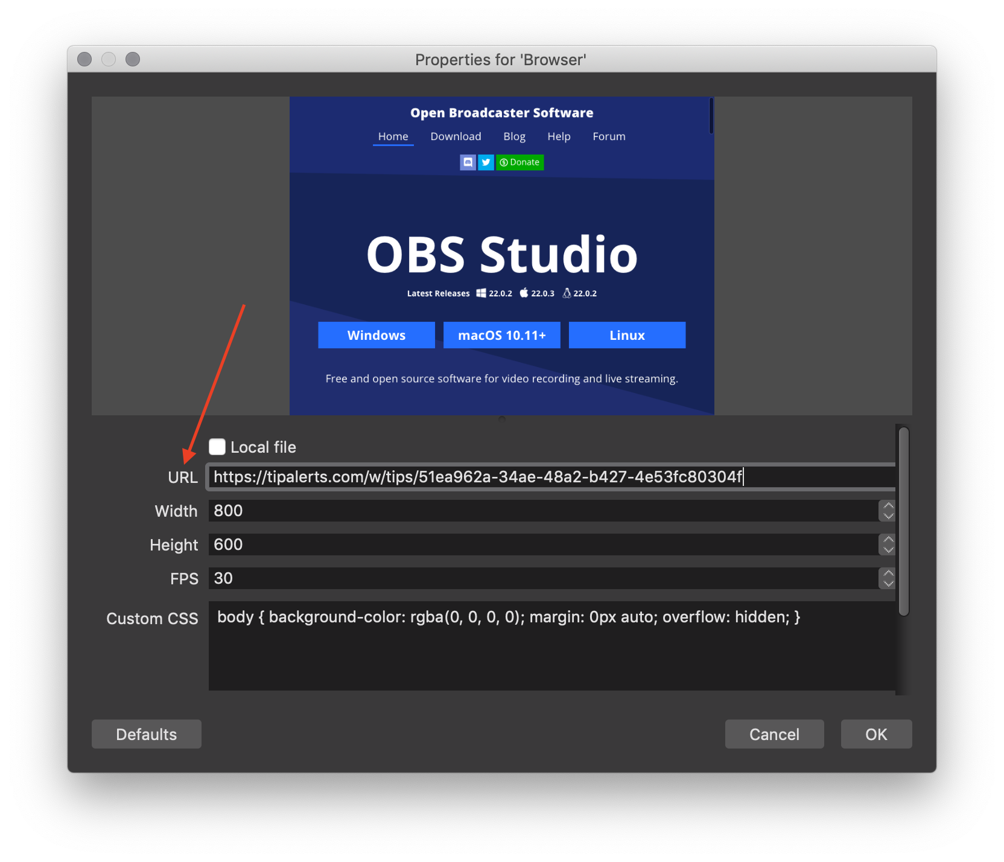
Task: Open the Download link in preview navigation
Action: point(456,136)
